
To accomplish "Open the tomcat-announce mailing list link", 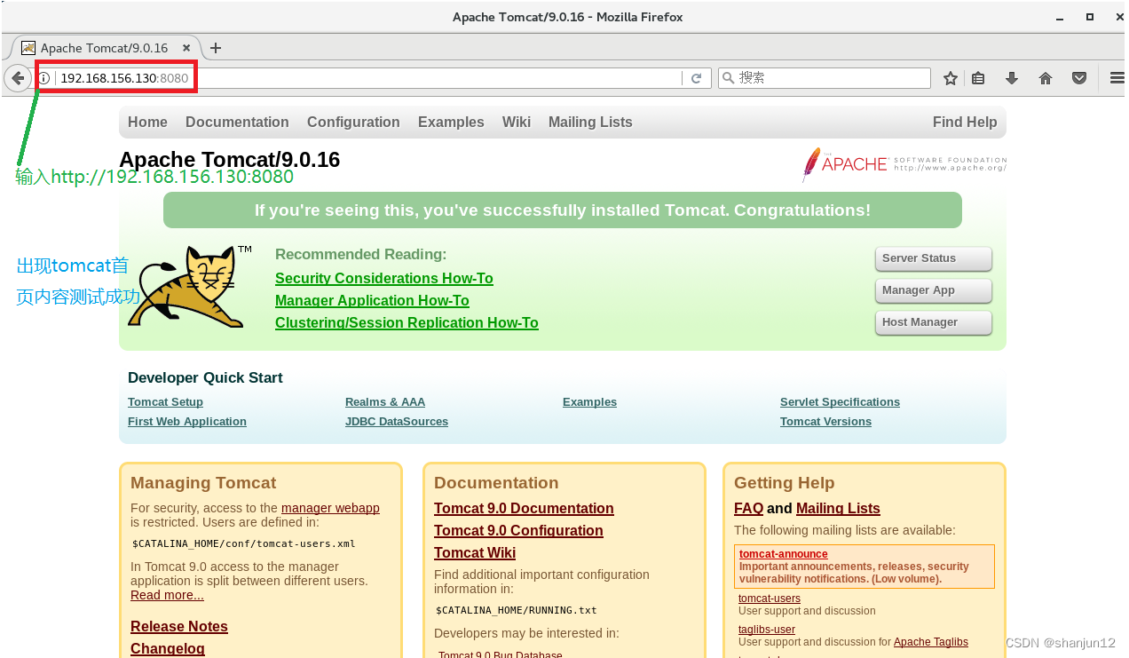I will point(783,554).
